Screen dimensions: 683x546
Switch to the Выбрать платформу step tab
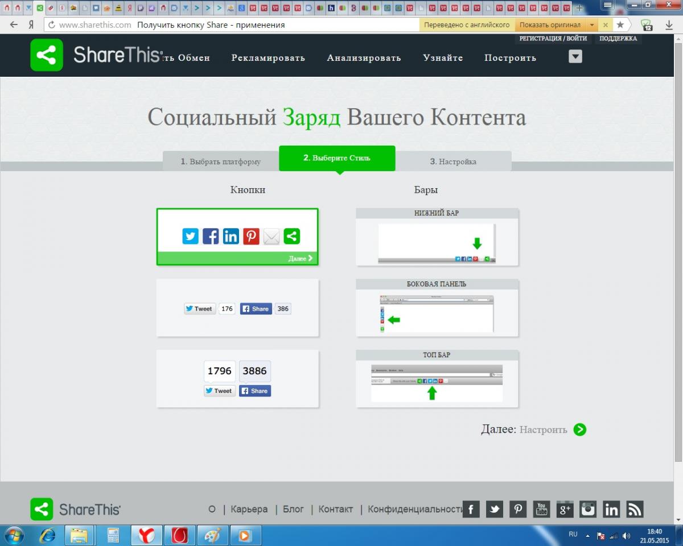(x=220, y=162)
